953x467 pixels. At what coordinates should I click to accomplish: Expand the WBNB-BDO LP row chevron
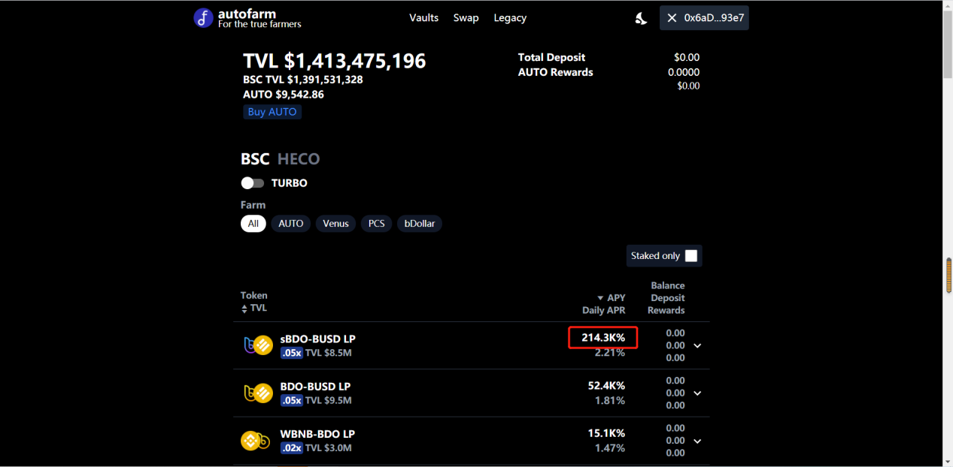[697, 441]
